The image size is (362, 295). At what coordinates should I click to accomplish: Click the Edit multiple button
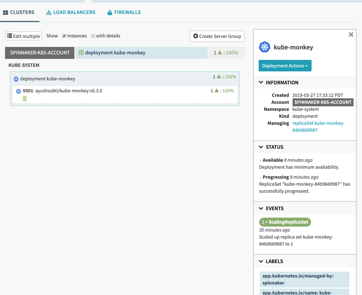tap(24, 36)
